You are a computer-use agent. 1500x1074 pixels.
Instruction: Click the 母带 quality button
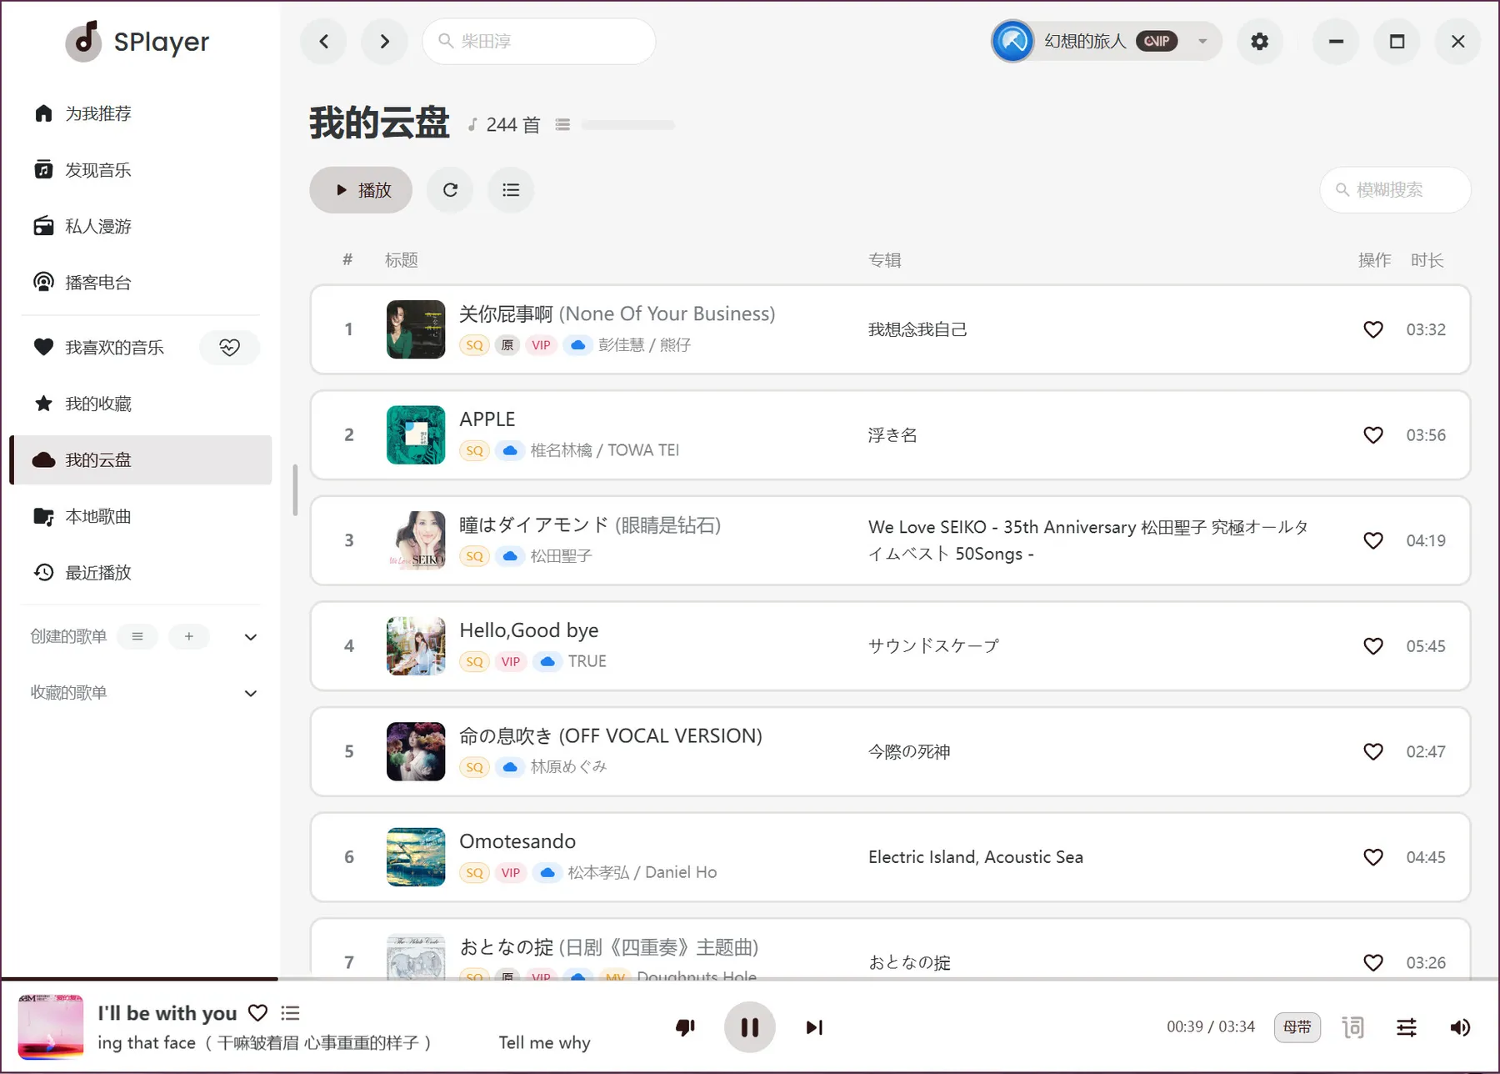coord(1297,1027)
